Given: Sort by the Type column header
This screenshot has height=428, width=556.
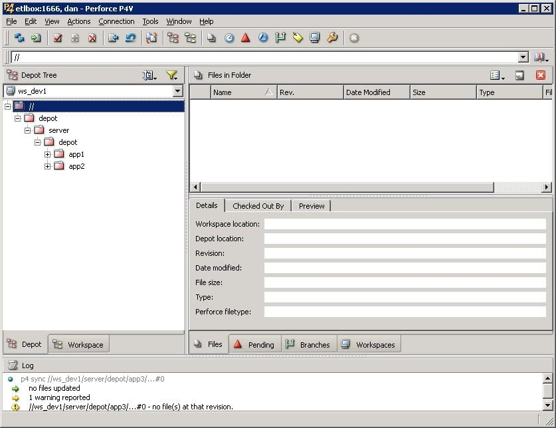Looking at the screenshot, I should click(x=510, y=92).
